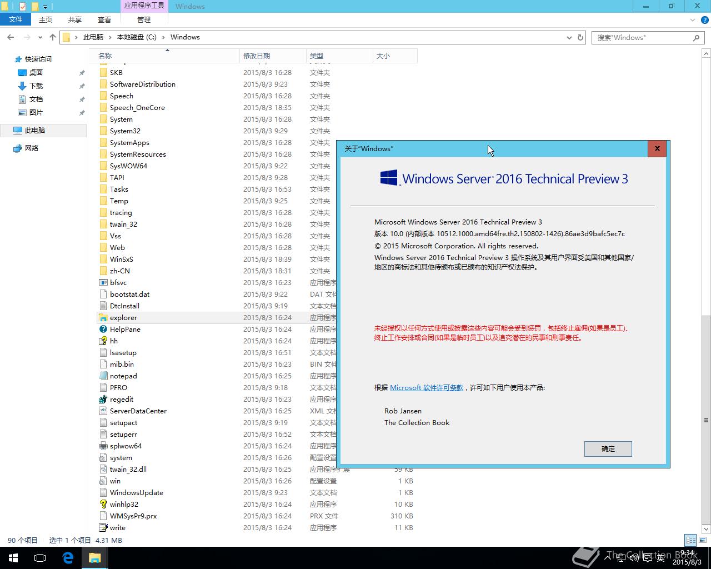Select the write application icon
Screen dimensions: 711x569
103,528
